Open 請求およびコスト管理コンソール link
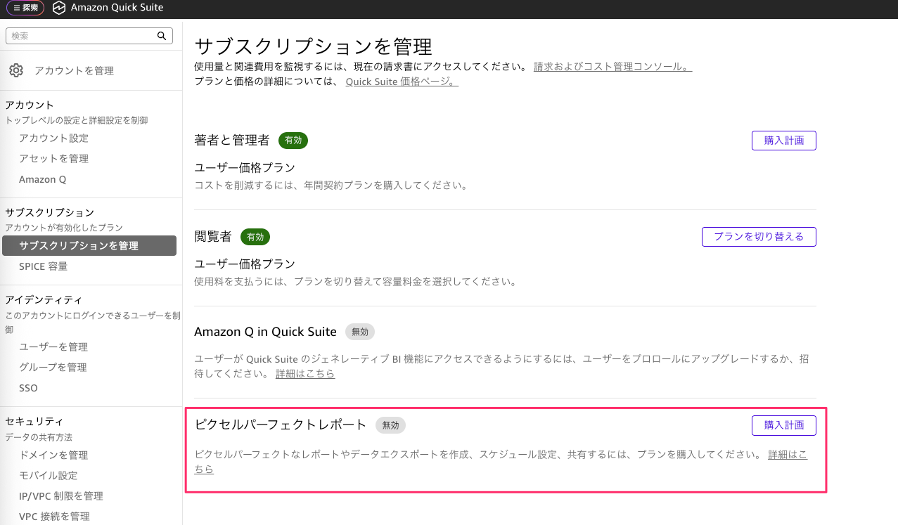This screenshot has width=898, height=525. (x=612, y=67)
